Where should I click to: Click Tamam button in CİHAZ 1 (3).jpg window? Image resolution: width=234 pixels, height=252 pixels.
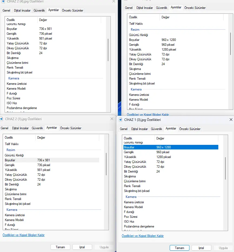click(x=179, y=248)
